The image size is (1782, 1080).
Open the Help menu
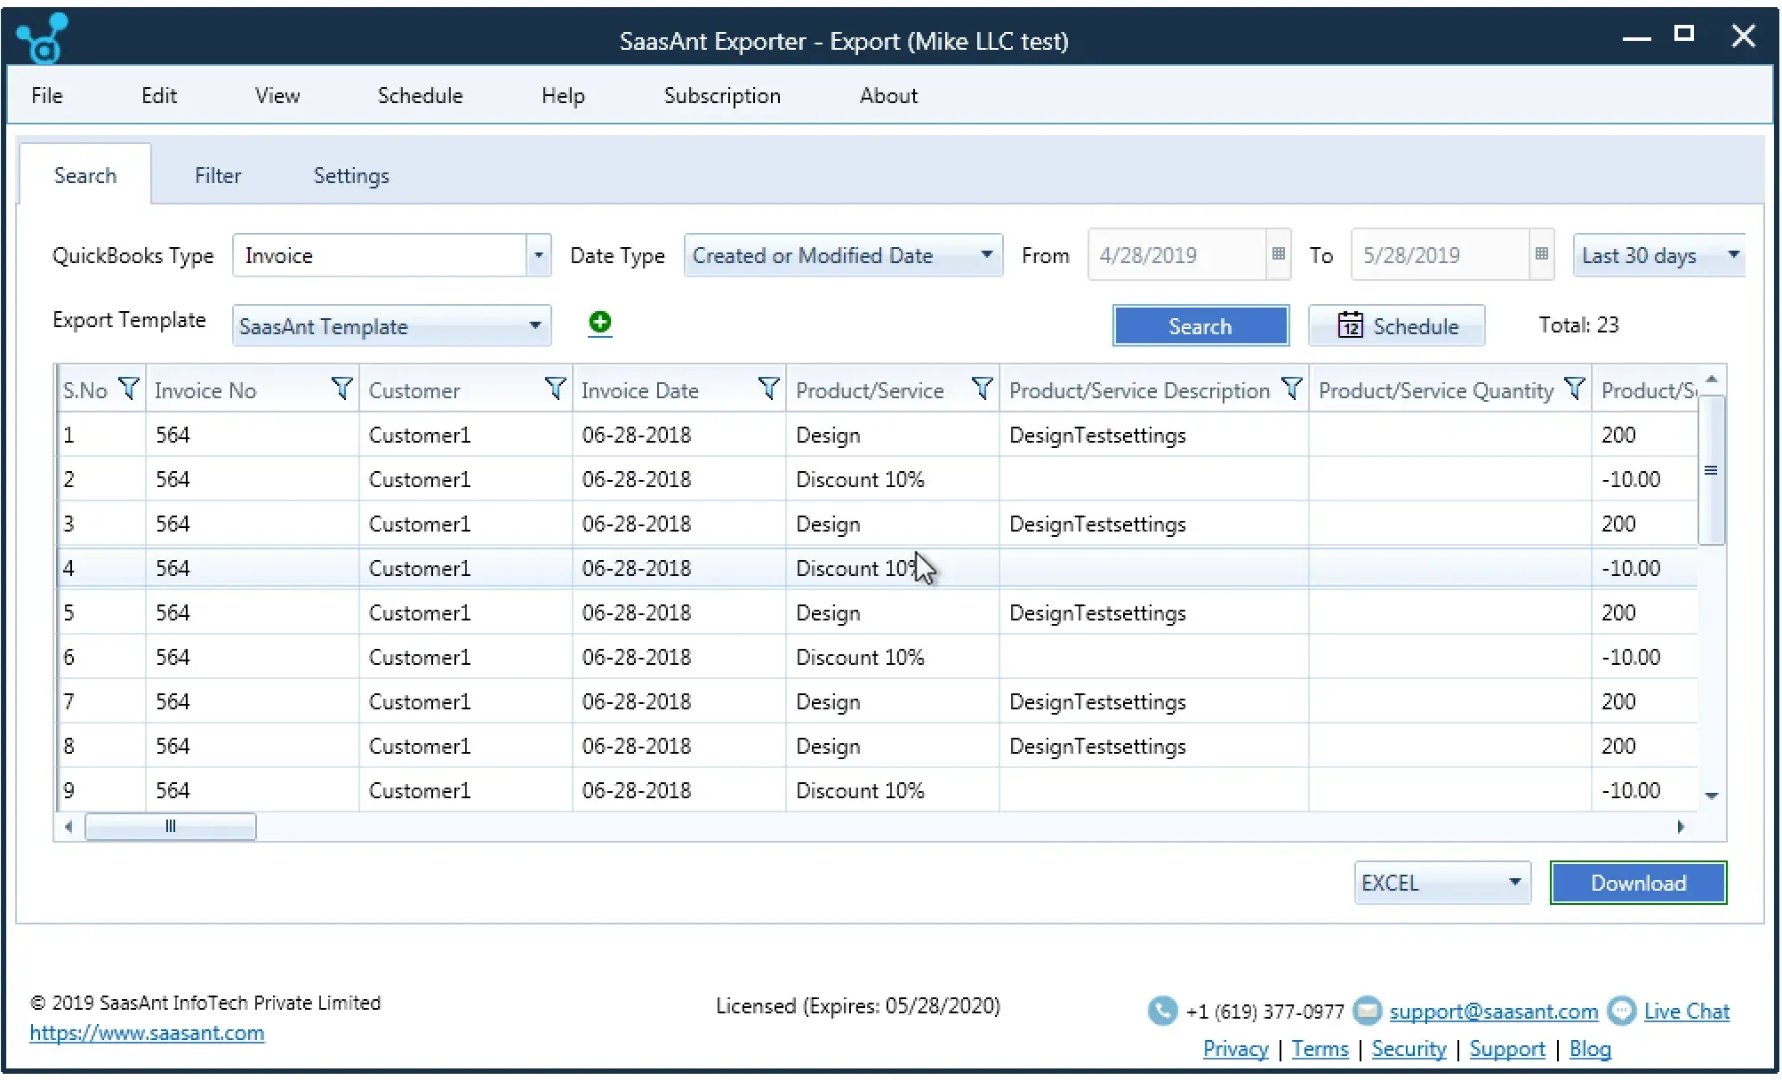click(563, 95)
